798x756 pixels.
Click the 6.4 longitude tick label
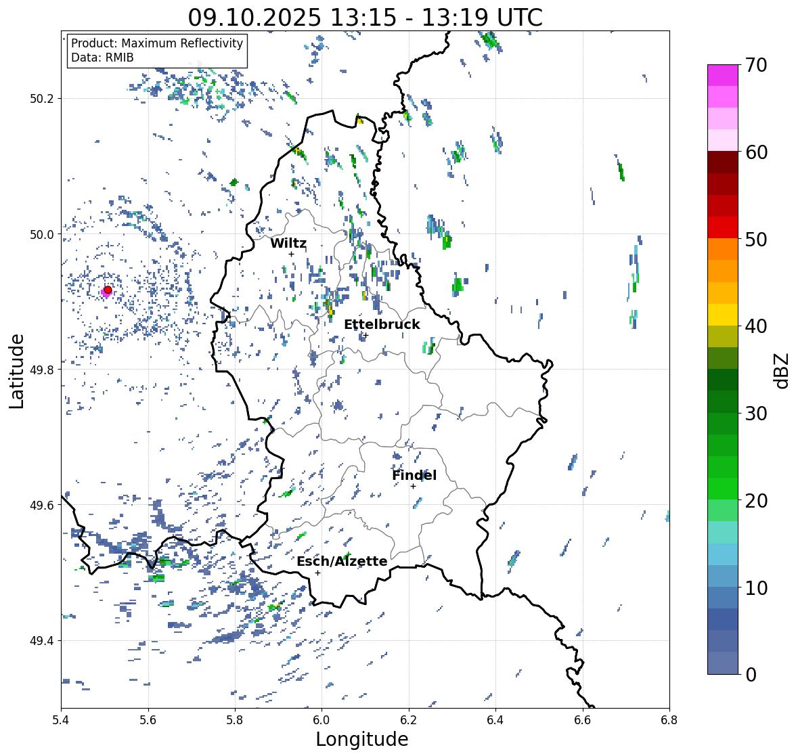pos(495,720)
